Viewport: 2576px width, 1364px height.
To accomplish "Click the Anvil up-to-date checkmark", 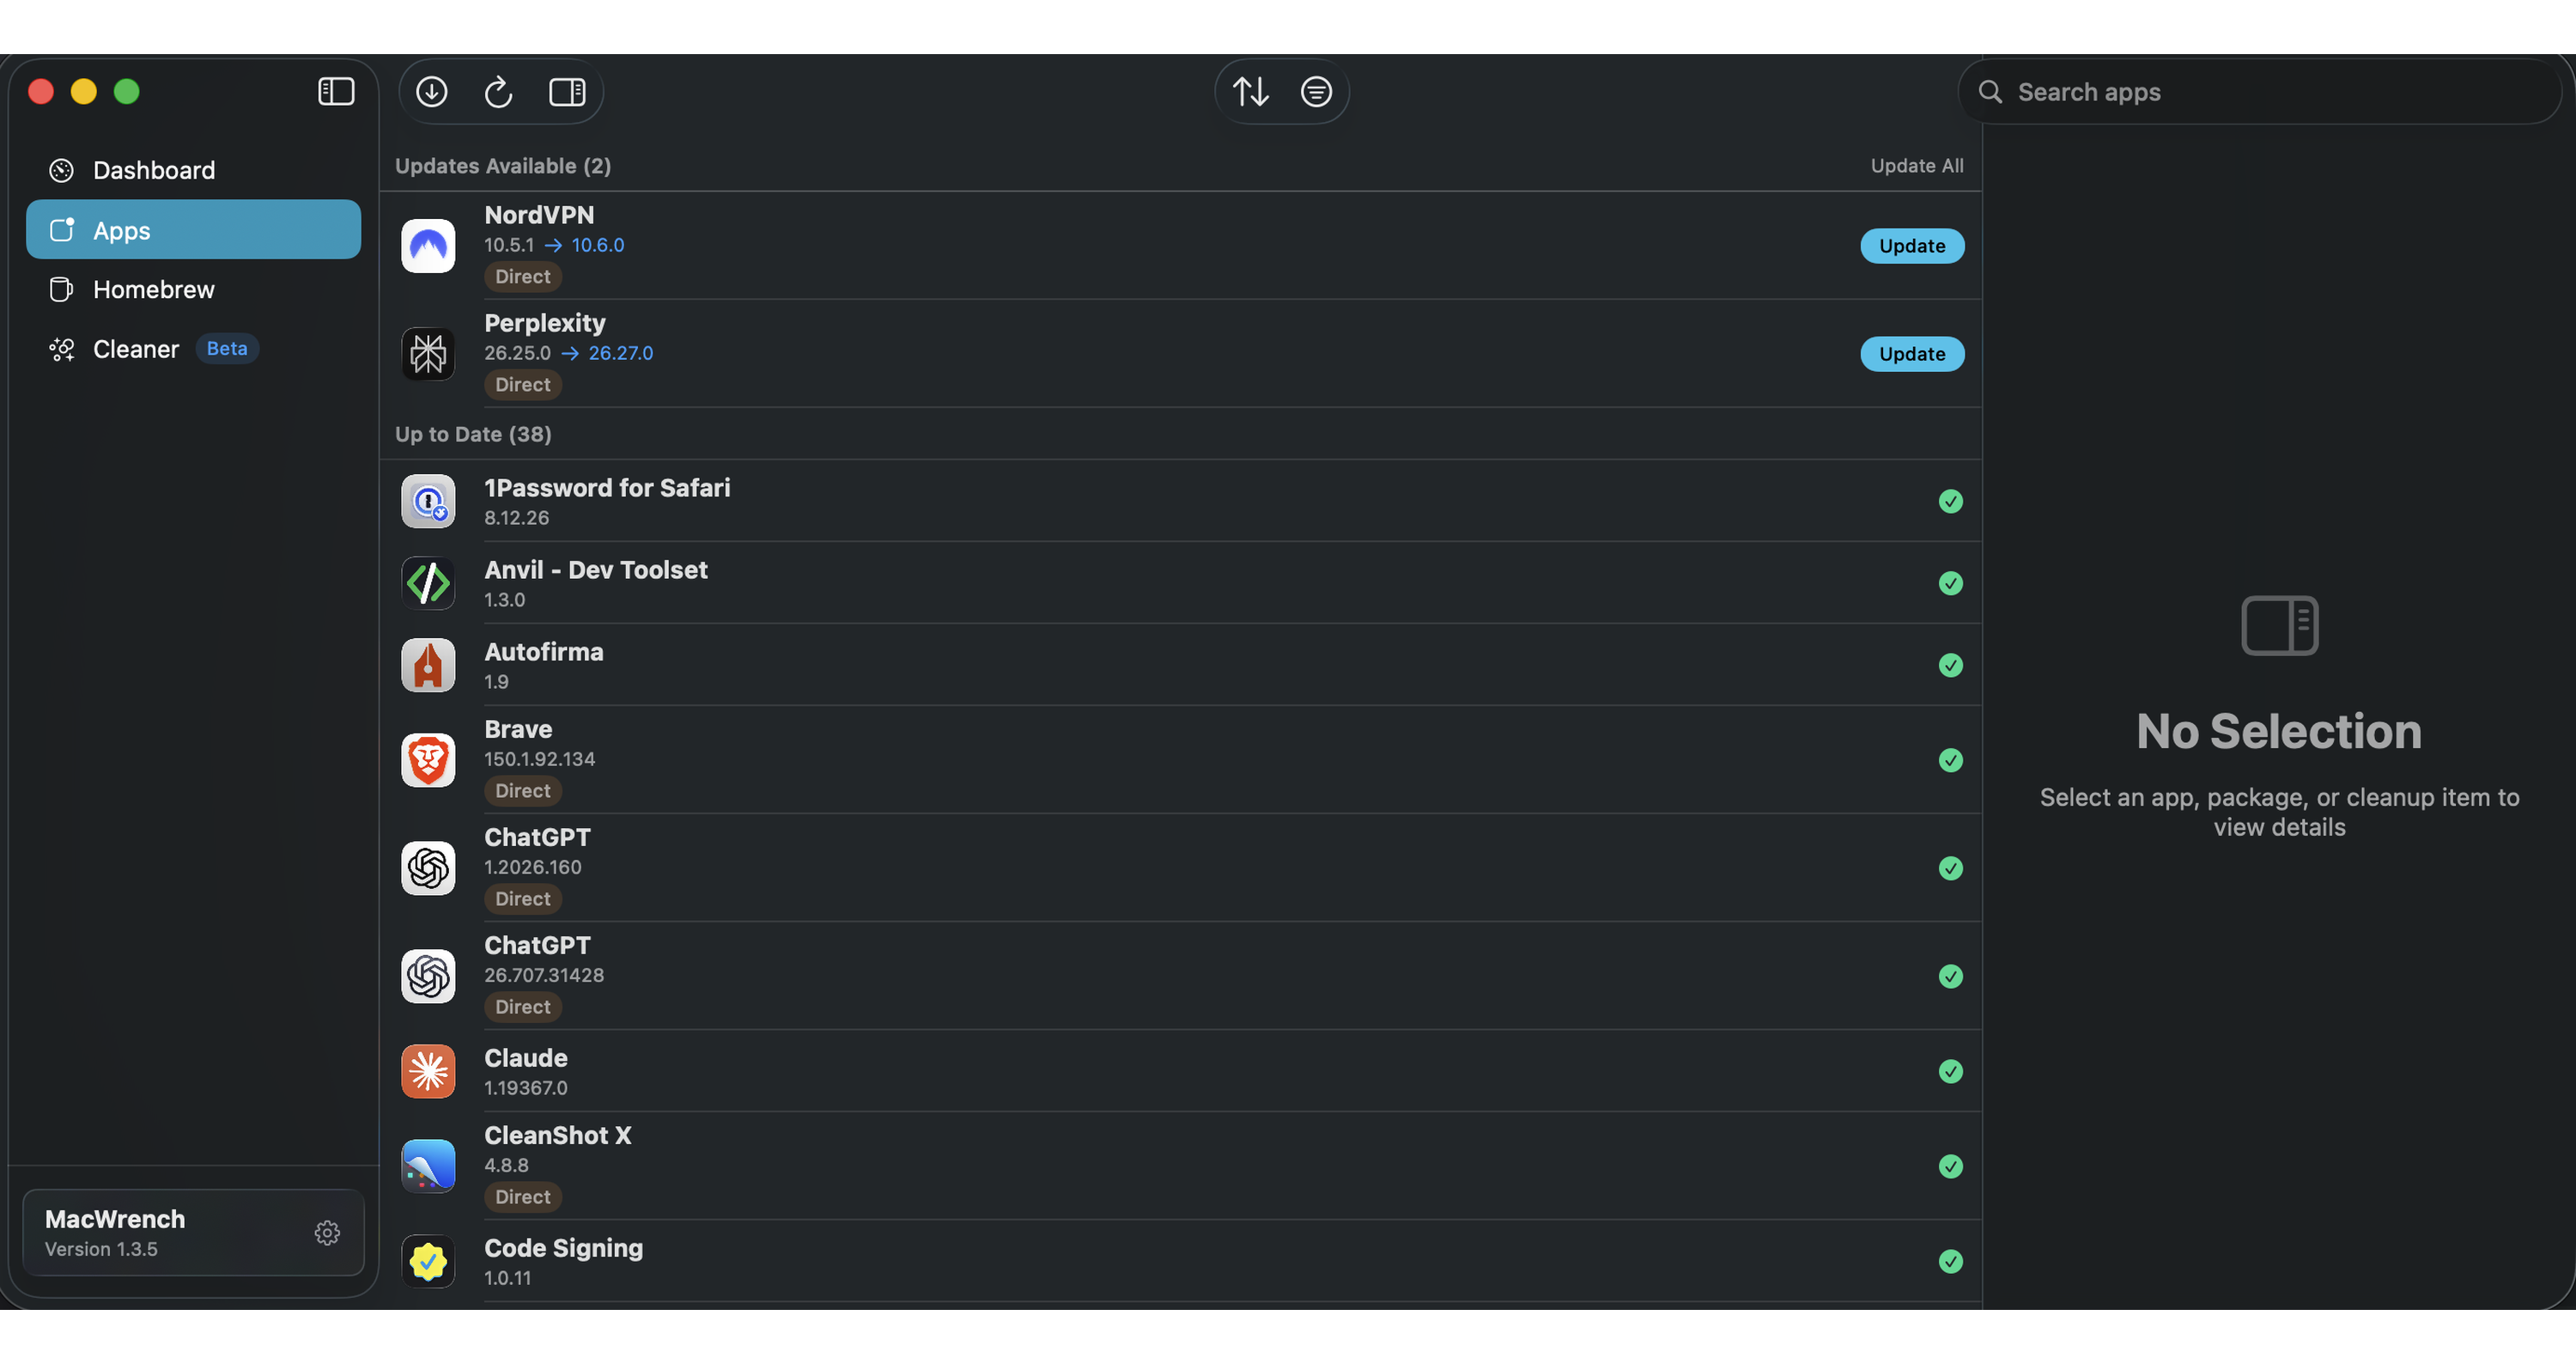I will 1950,583.
